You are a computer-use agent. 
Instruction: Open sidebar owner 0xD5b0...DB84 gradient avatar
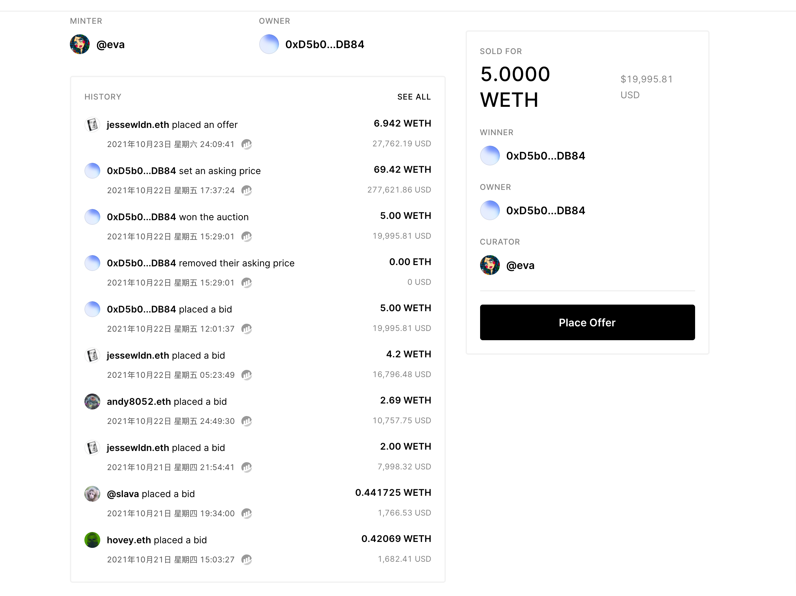tap(490, 210)
